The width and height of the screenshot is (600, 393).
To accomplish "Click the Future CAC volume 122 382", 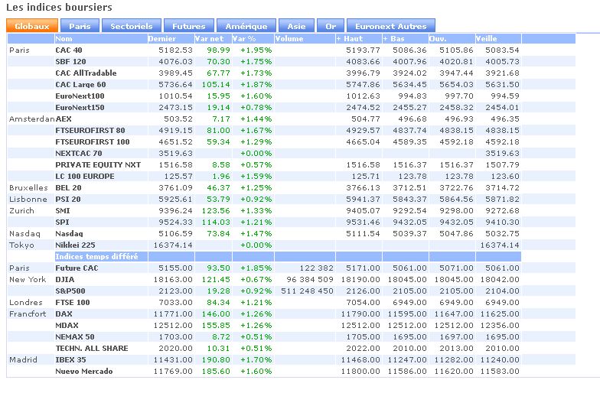I will point(316,268).
